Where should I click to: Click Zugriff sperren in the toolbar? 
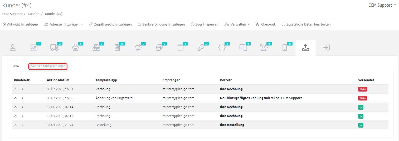(x=205, y=24)
